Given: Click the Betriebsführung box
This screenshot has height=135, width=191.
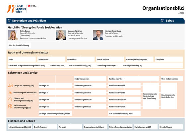Looking at the screenshot, I should pos(171,127).
